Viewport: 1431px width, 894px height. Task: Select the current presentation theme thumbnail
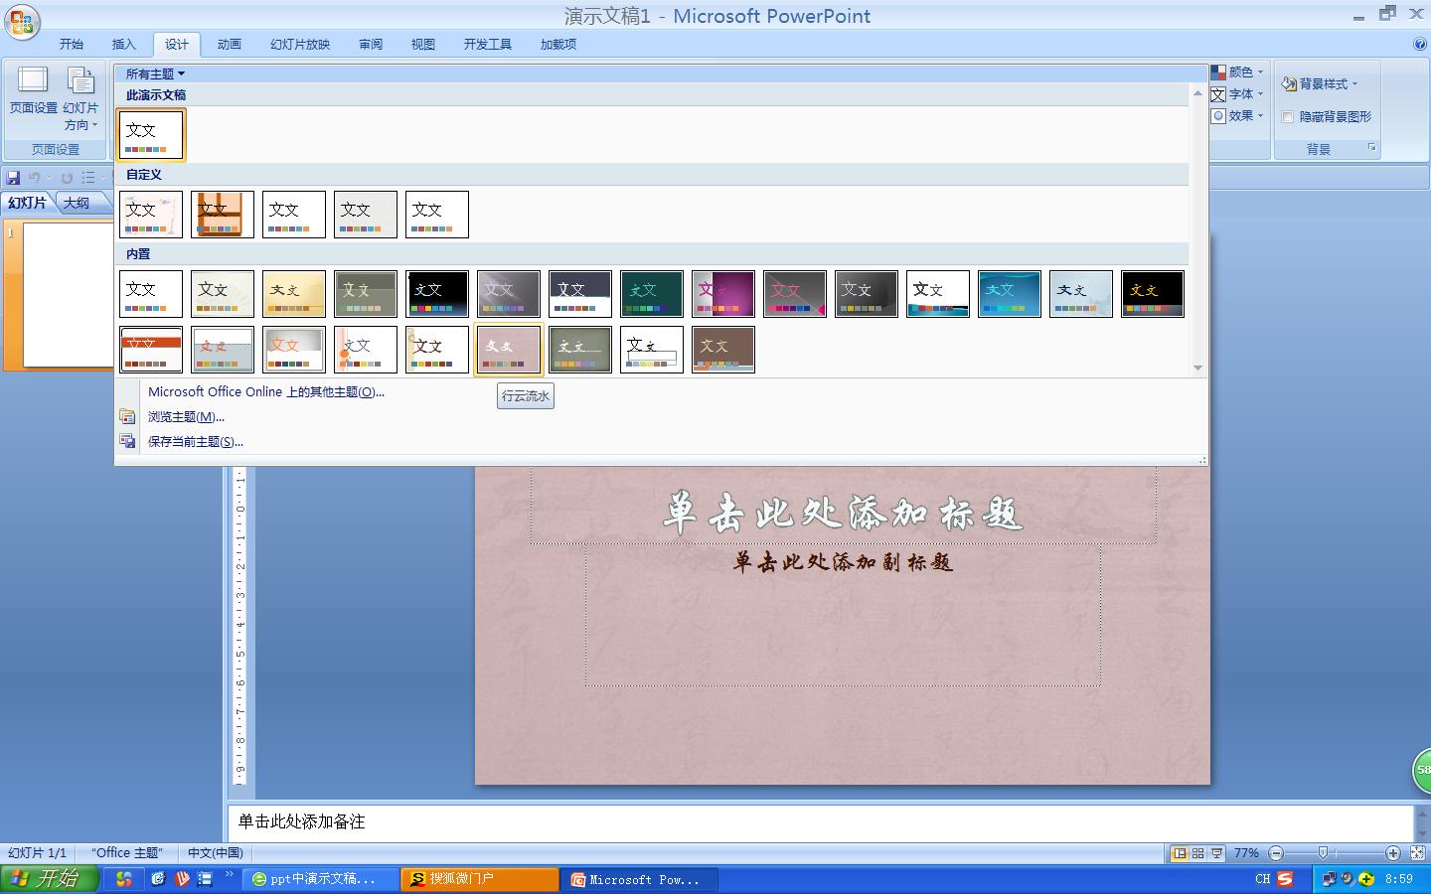pos(151,135)
